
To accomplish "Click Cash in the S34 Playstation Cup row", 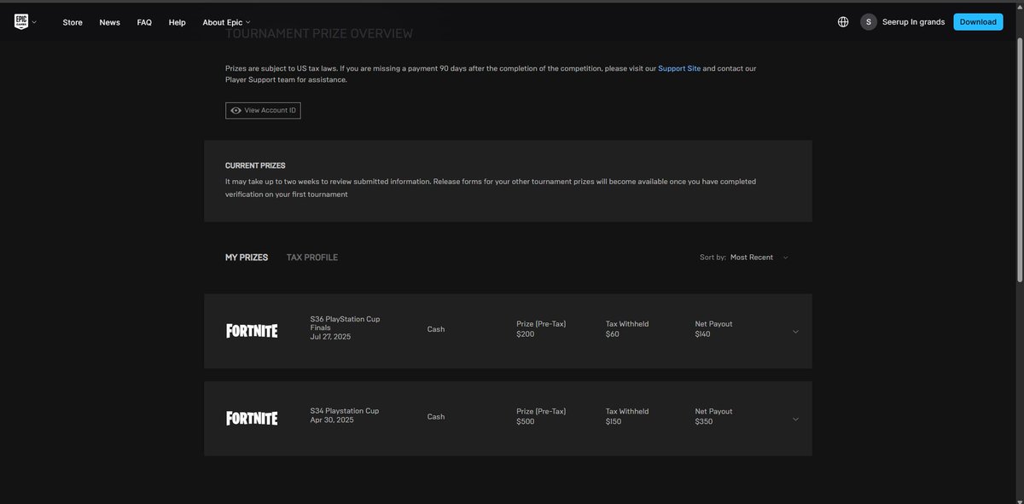I will point(436,417).
